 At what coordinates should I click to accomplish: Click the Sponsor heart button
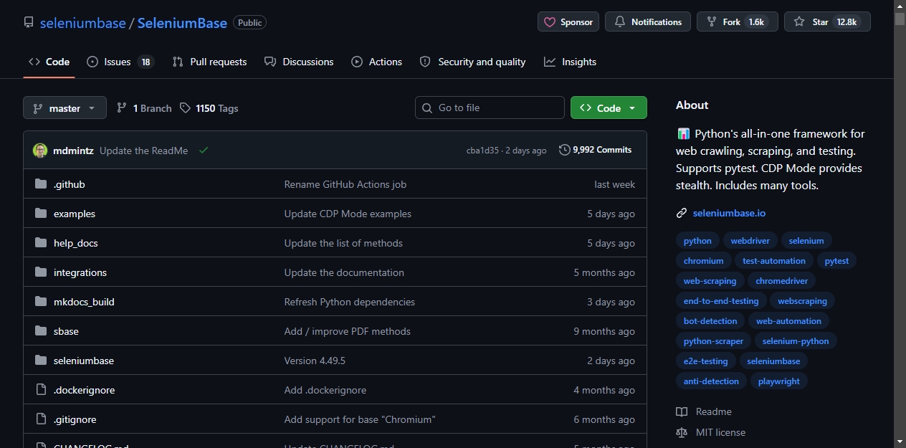click(x=568, y=22)
